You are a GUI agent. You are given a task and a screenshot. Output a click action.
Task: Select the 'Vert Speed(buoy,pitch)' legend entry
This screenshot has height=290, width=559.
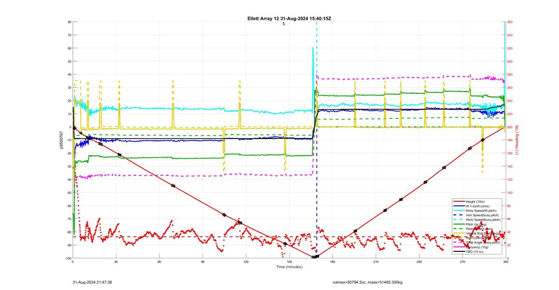(x=482, y=215)
